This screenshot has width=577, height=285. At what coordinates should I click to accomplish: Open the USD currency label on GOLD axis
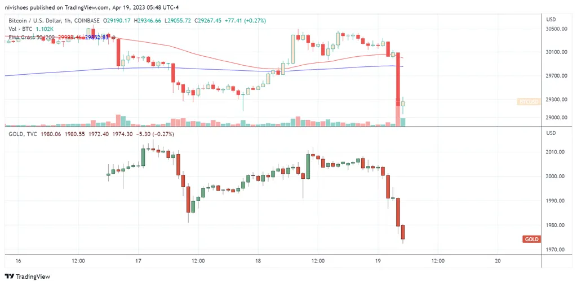[x=551, y=133]
